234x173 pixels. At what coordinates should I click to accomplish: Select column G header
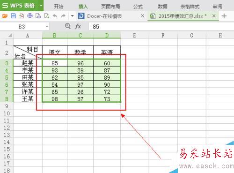(x=192, y=35)
